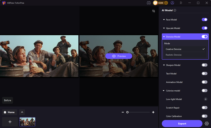This screenshot has width=211, height=128.
Task: Collapse the Denoise Model section arrow
Action: click(x=164, y=36)
